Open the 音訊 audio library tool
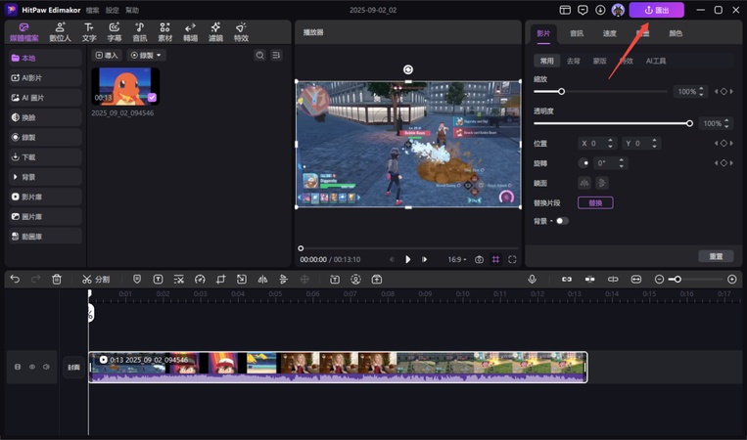The height and width of the screenshot is (440, 747). click(139, 32)
